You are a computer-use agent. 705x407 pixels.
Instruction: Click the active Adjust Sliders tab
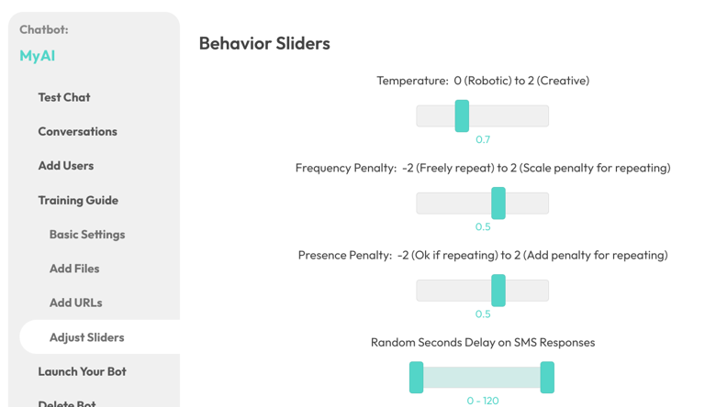[x=86, y=337]
